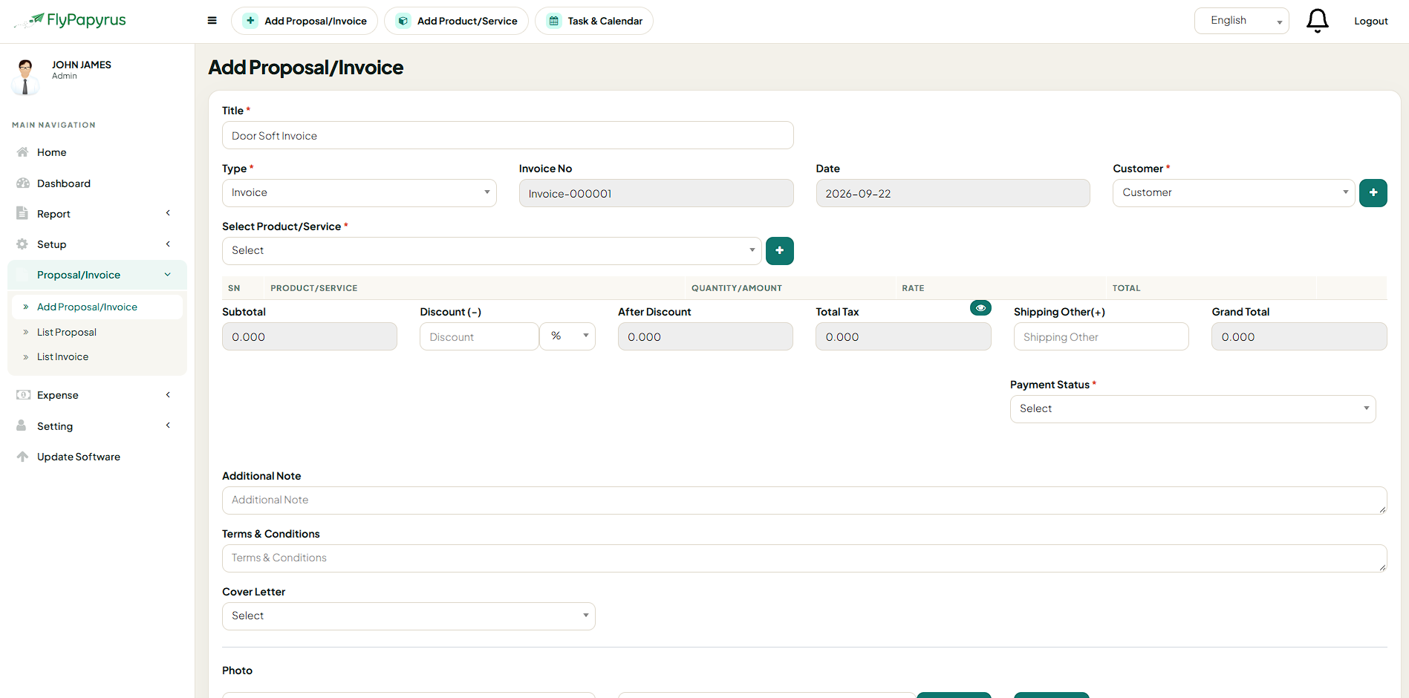Click the John James avatar
This screenshot has height=698, width=1409.
click(x=25, y=76)
